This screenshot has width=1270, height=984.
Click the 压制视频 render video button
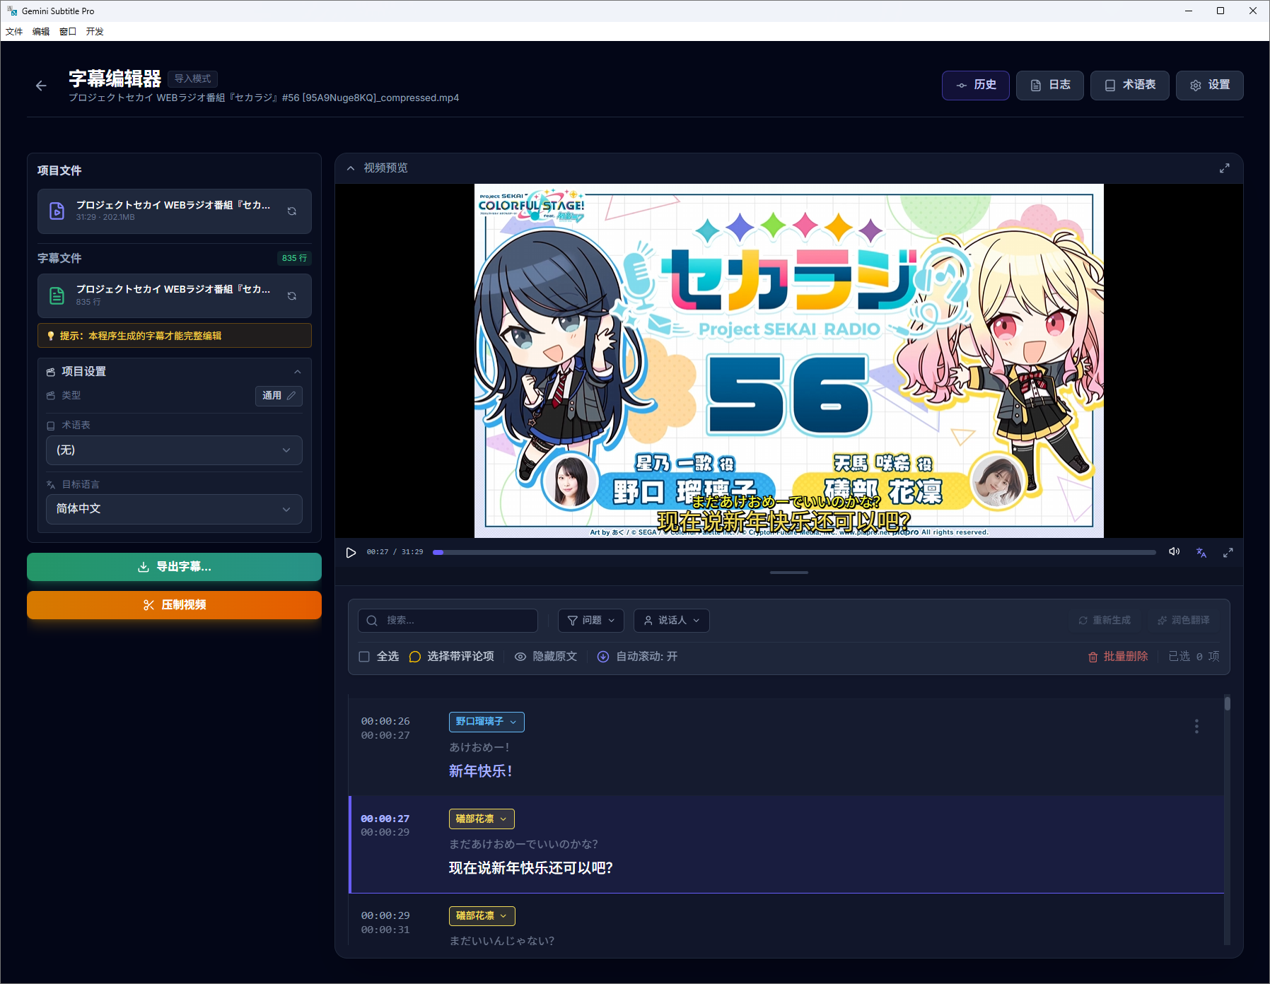[x=174, y=604]
